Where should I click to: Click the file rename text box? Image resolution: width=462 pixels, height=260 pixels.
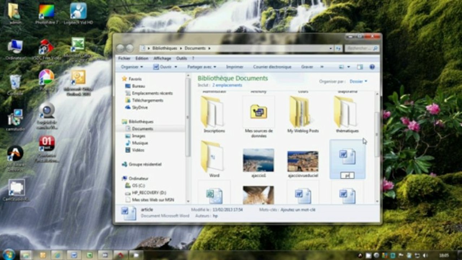point(347,175)
